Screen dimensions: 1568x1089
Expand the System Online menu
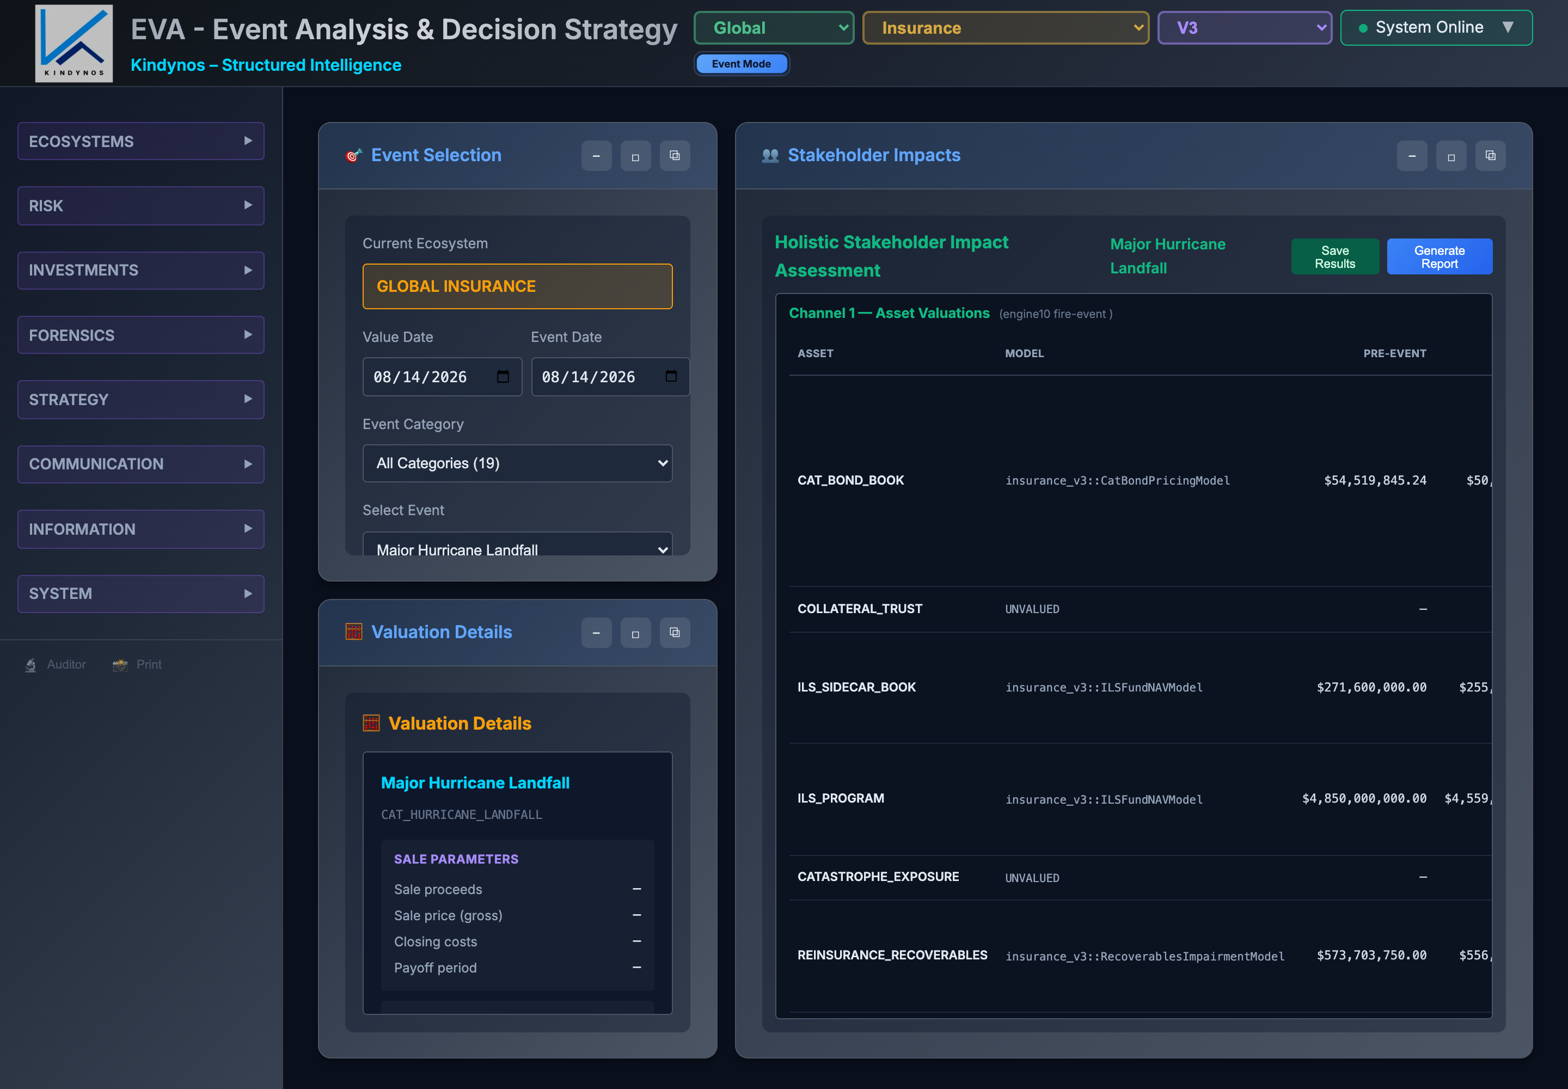1436,28
